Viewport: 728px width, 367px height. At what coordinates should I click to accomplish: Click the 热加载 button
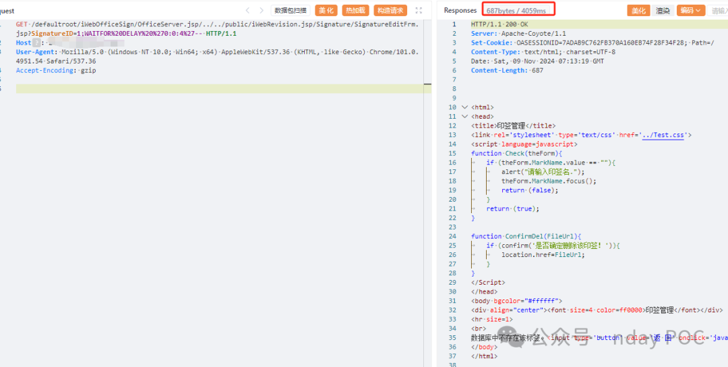[356, 10]
